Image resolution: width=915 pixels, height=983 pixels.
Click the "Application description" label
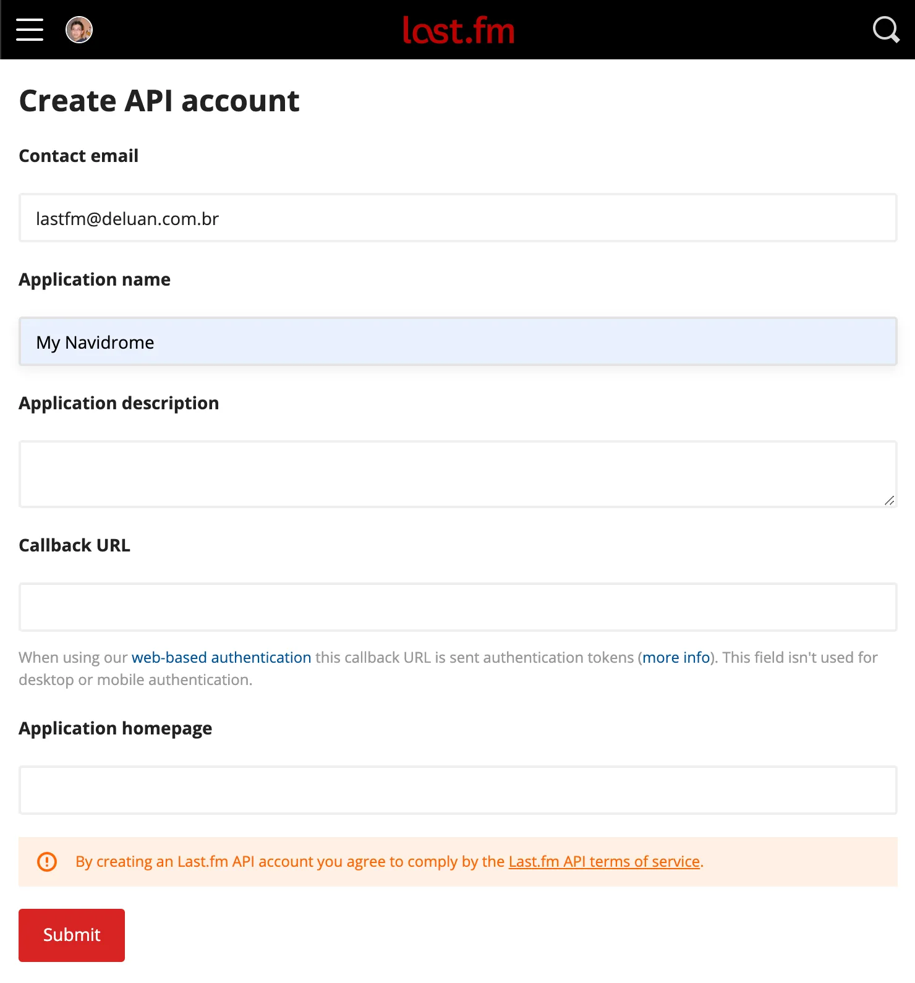coord(119,403)
